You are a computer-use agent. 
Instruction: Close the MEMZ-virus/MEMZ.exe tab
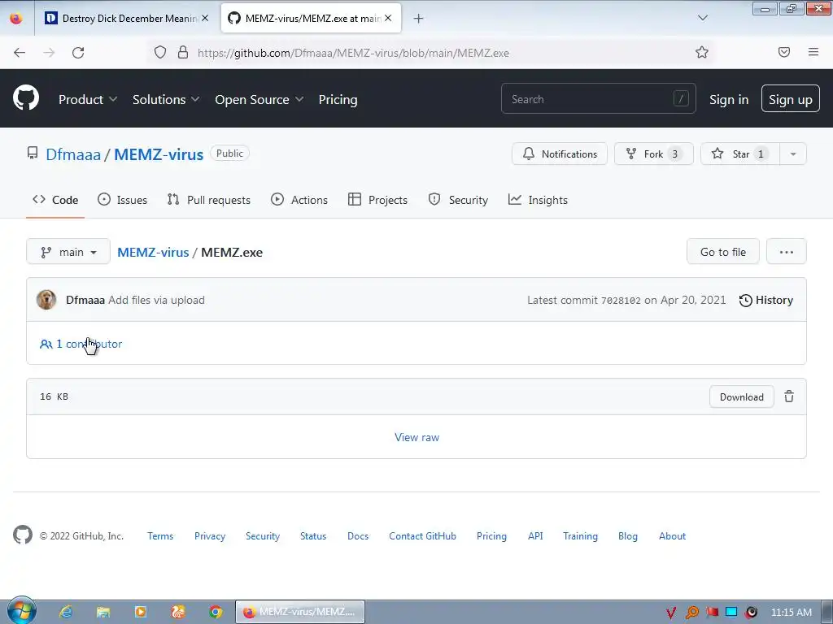(388, 18)
